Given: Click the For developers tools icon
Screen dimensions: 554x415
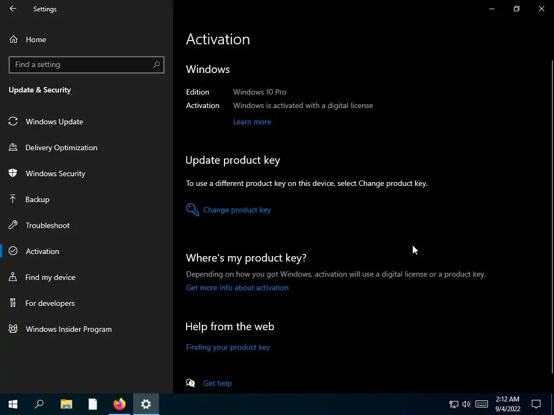Looking at the screenshot, I should click(13, 303).
